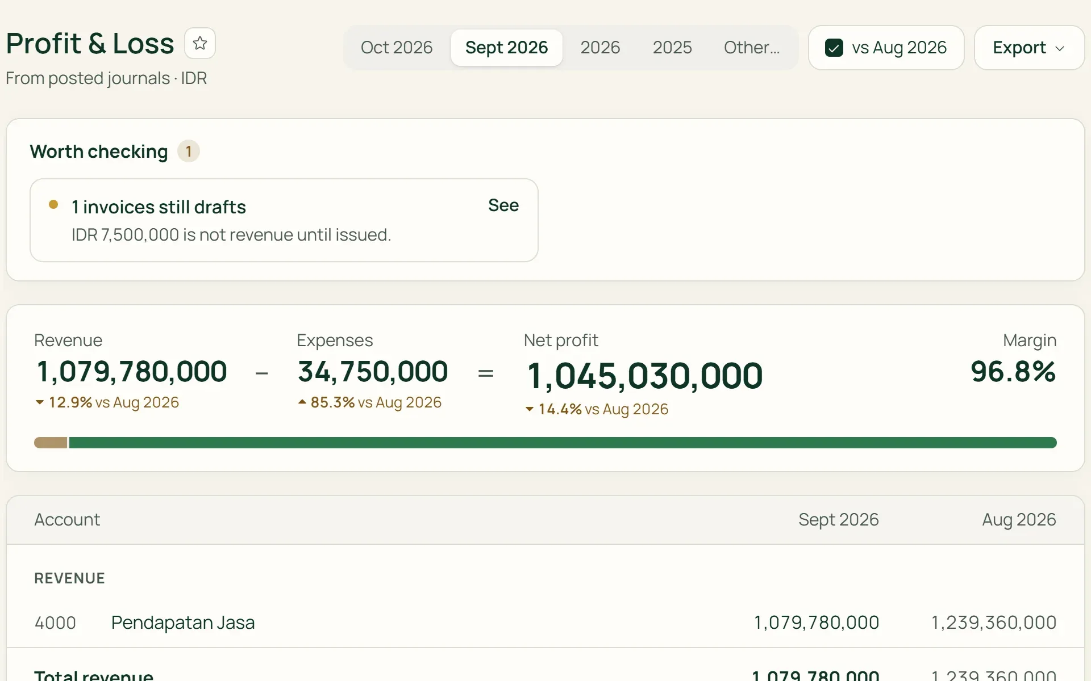This screenshot has width=1091, height=681.
Task: Click the Net profit value 1,045,030,000
Action: pos(644,376)
